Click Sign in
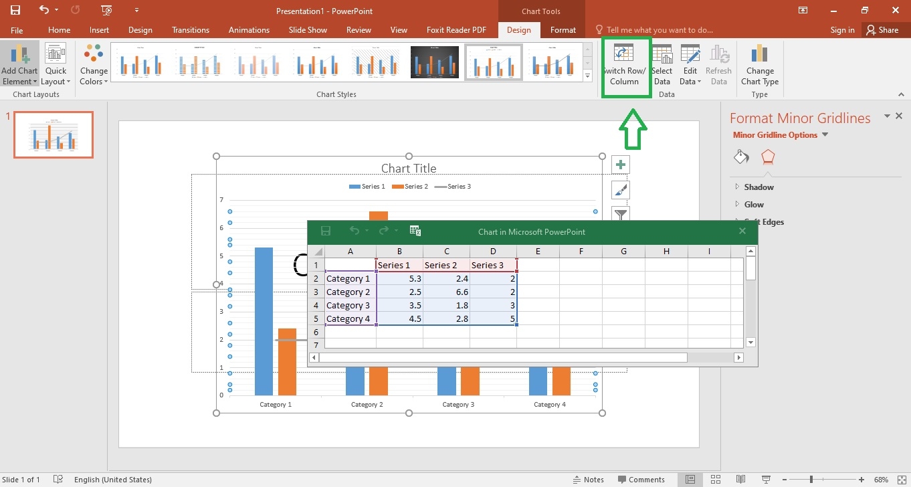911x487 pixels. [x=842, y=30]
